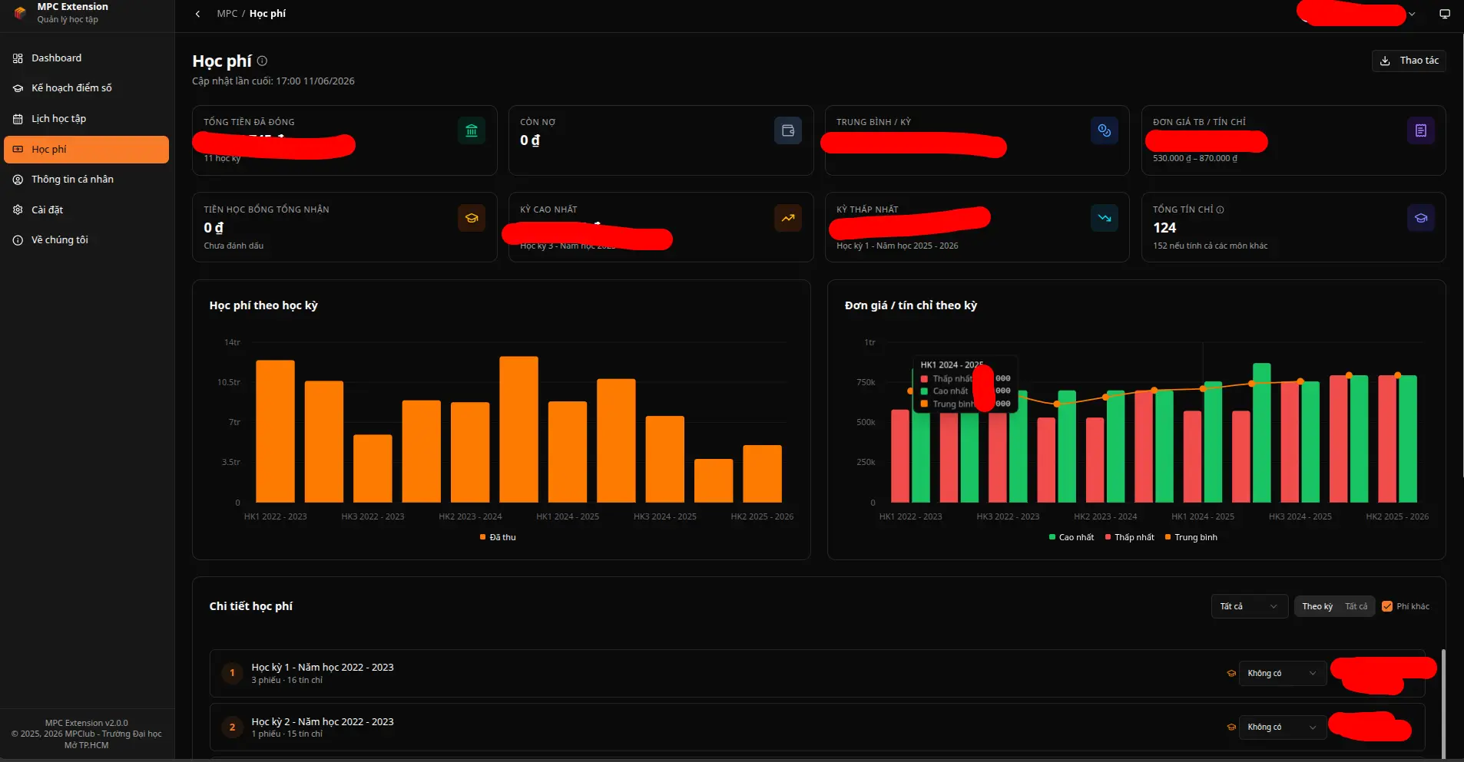
Task: Switch to the Theo kỳ view toggle
Action: tap(1317, 606)
